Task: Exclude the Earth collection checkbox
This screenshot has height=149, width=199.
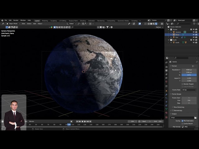Action: pos(191,40)
